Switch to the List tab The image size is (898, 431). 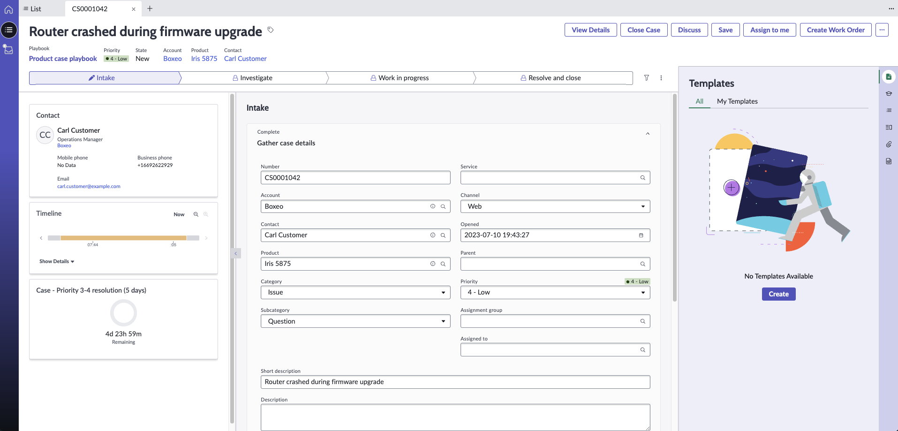click(x=32, y=9)
